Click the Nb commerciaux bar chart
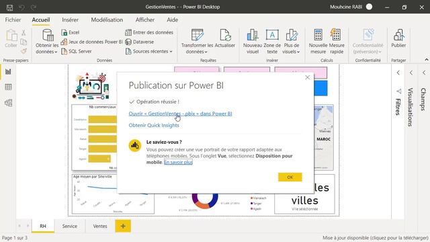The height and width of the screenshot is (242, 430). (x=94, y=137)
